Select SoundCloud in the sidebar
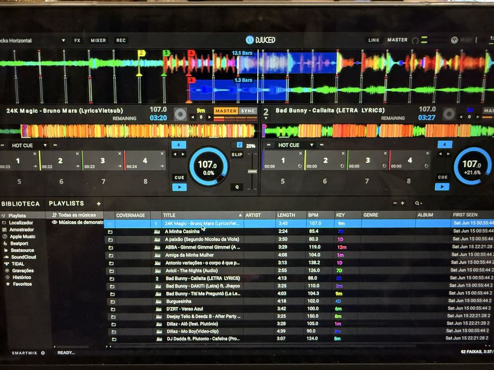 24,257
